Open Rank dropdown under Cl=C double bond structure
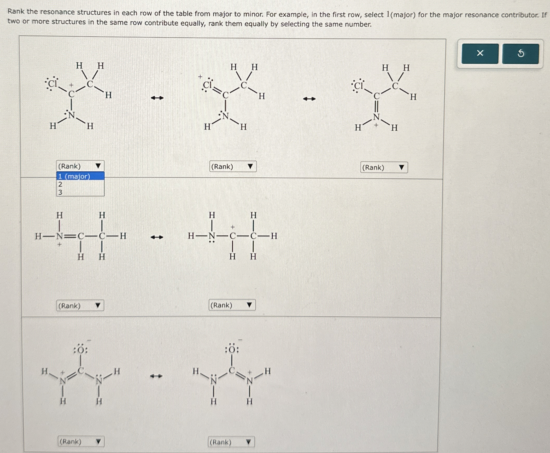Screen dimensions: 550x453 [x=233, y=167]
